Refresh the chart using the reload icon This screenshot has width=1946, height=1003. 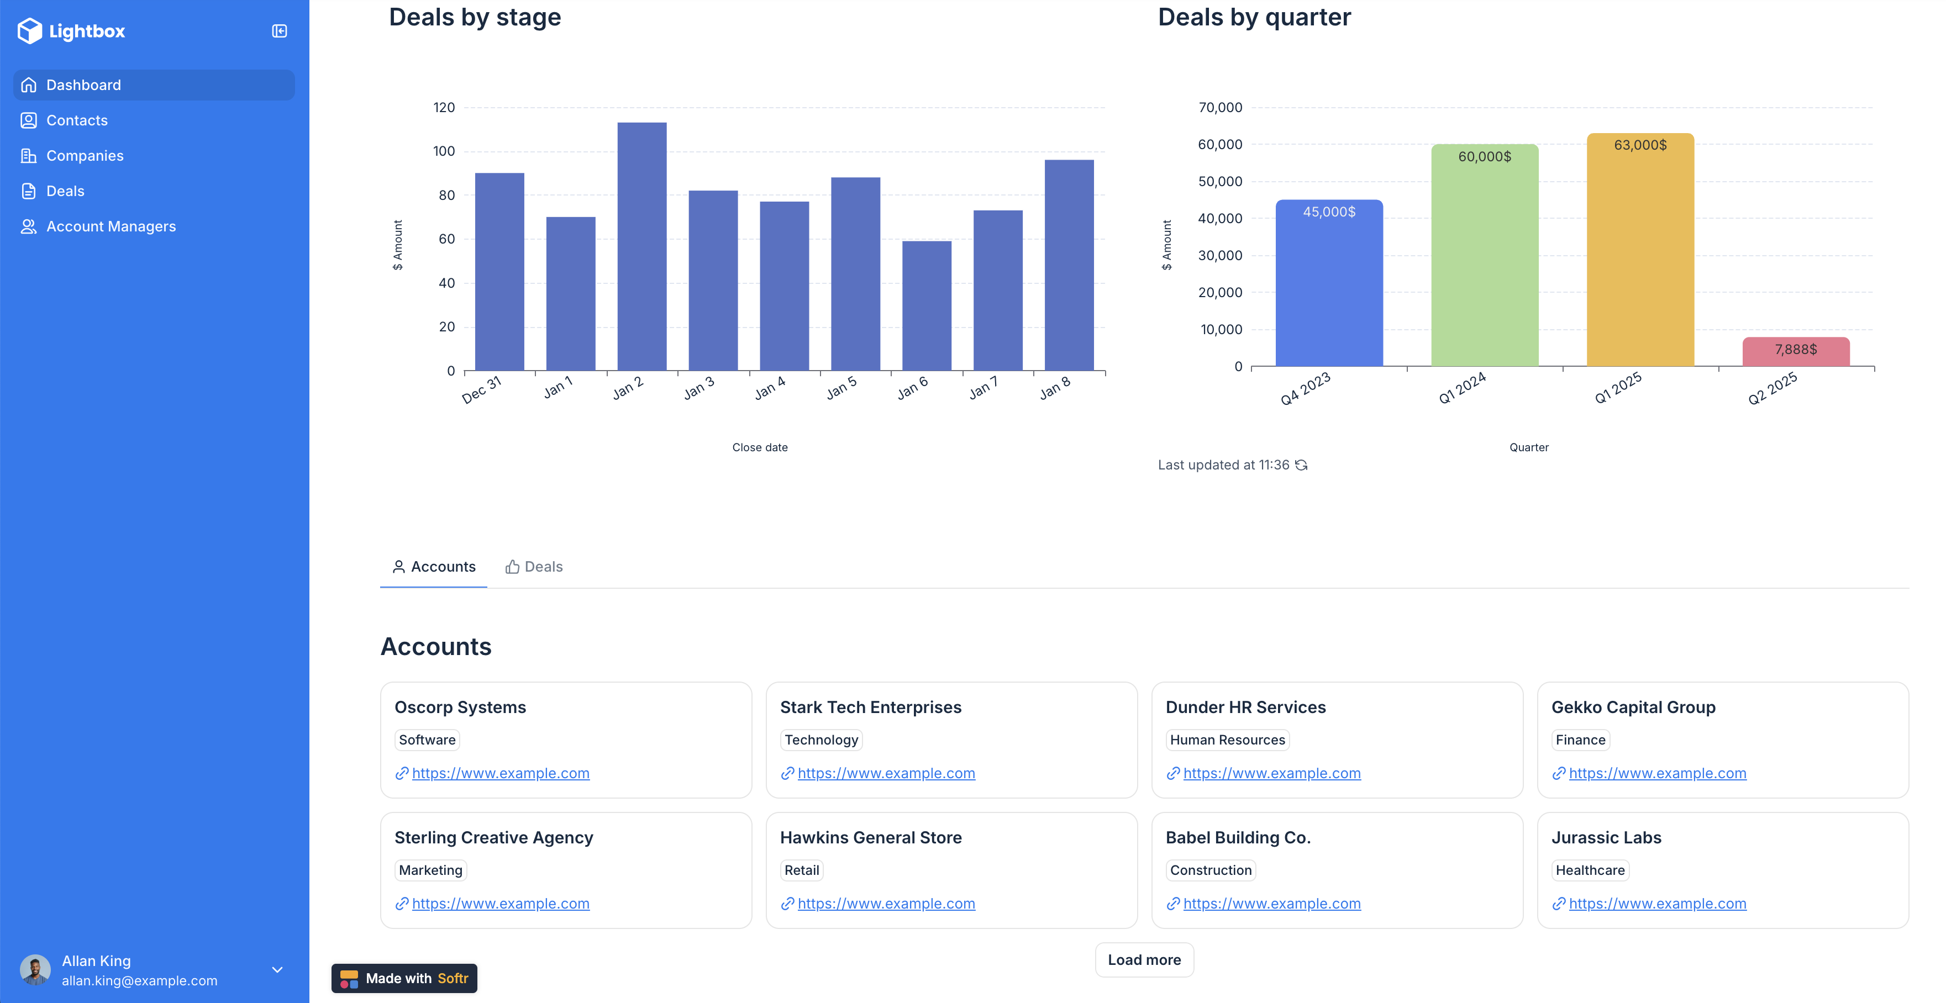tap(1301, 465)
